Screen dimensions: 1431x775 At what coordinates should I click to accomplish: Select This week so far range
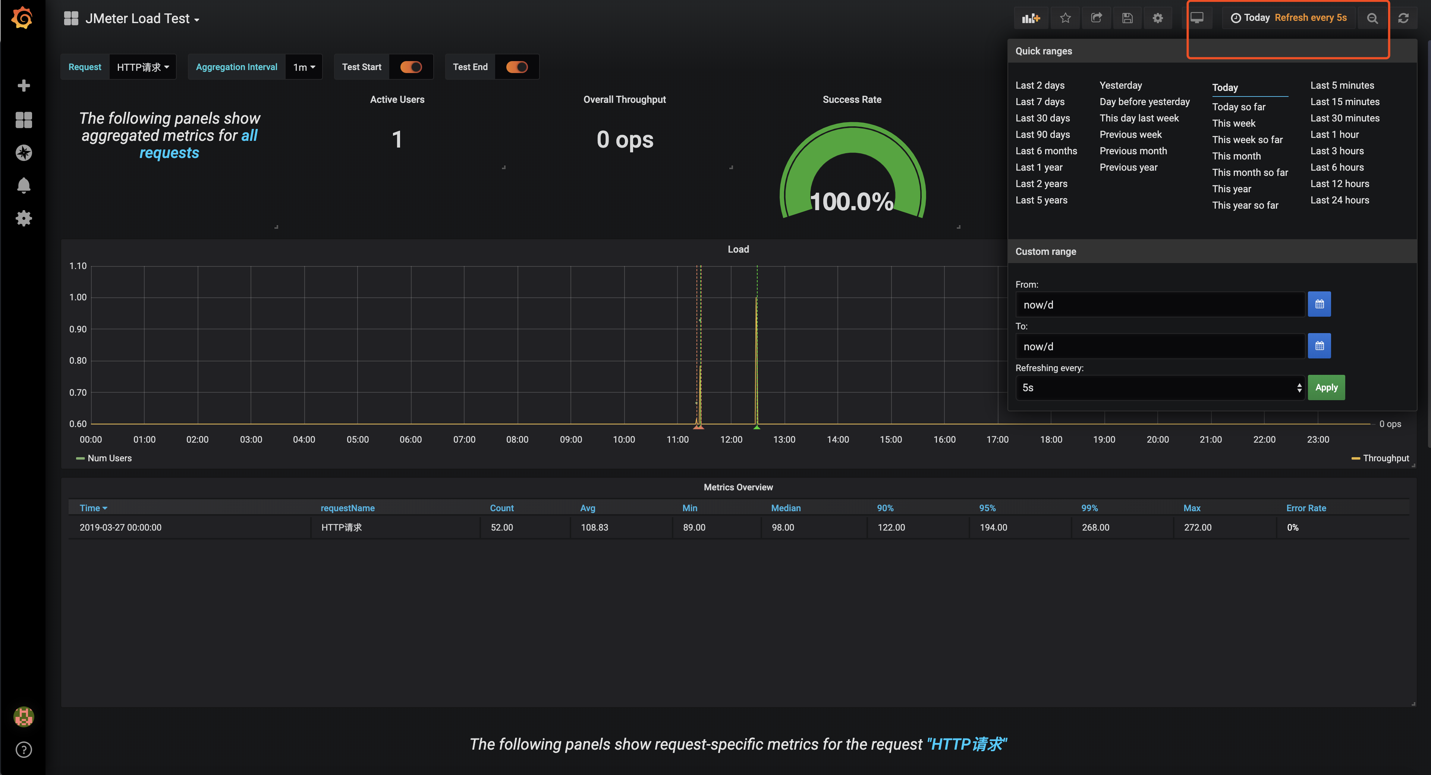(x=1247, y=139)
